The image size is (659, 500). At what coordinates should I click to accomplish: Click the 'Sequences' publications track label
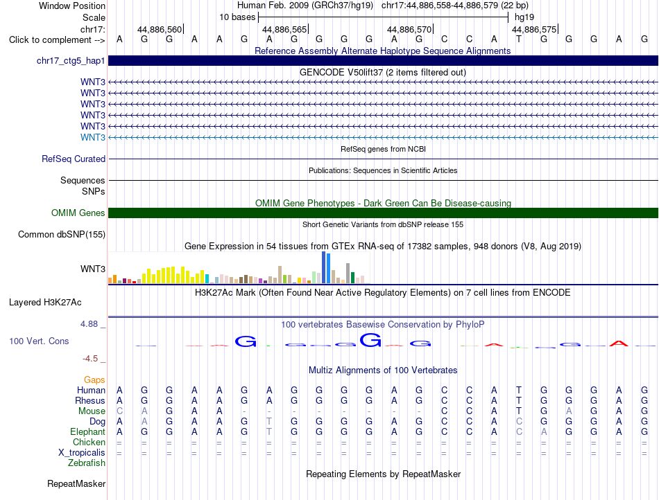[83, 180]
